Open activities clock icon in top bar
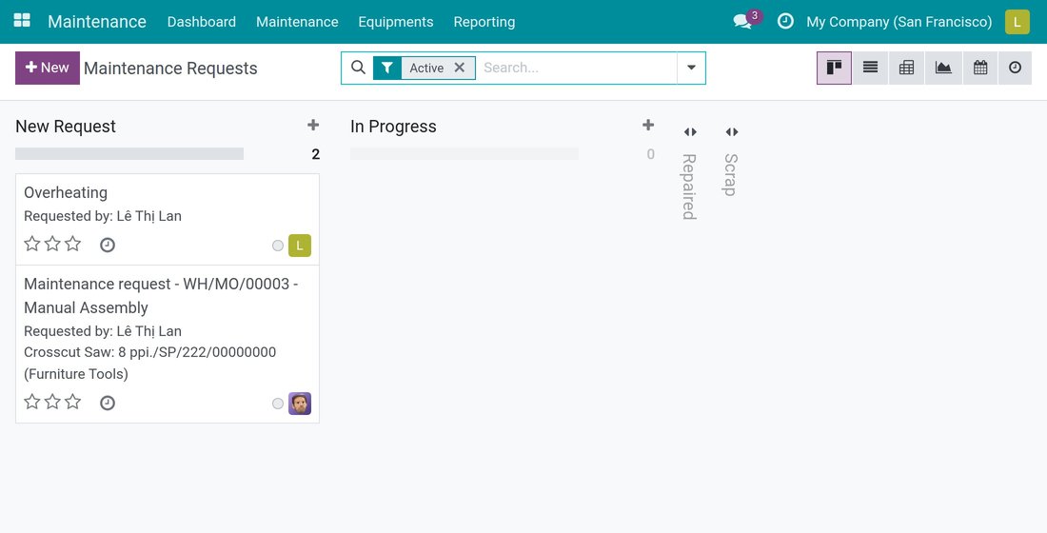This screenshot has width=1047, height=533. click(x=785, y=21)
